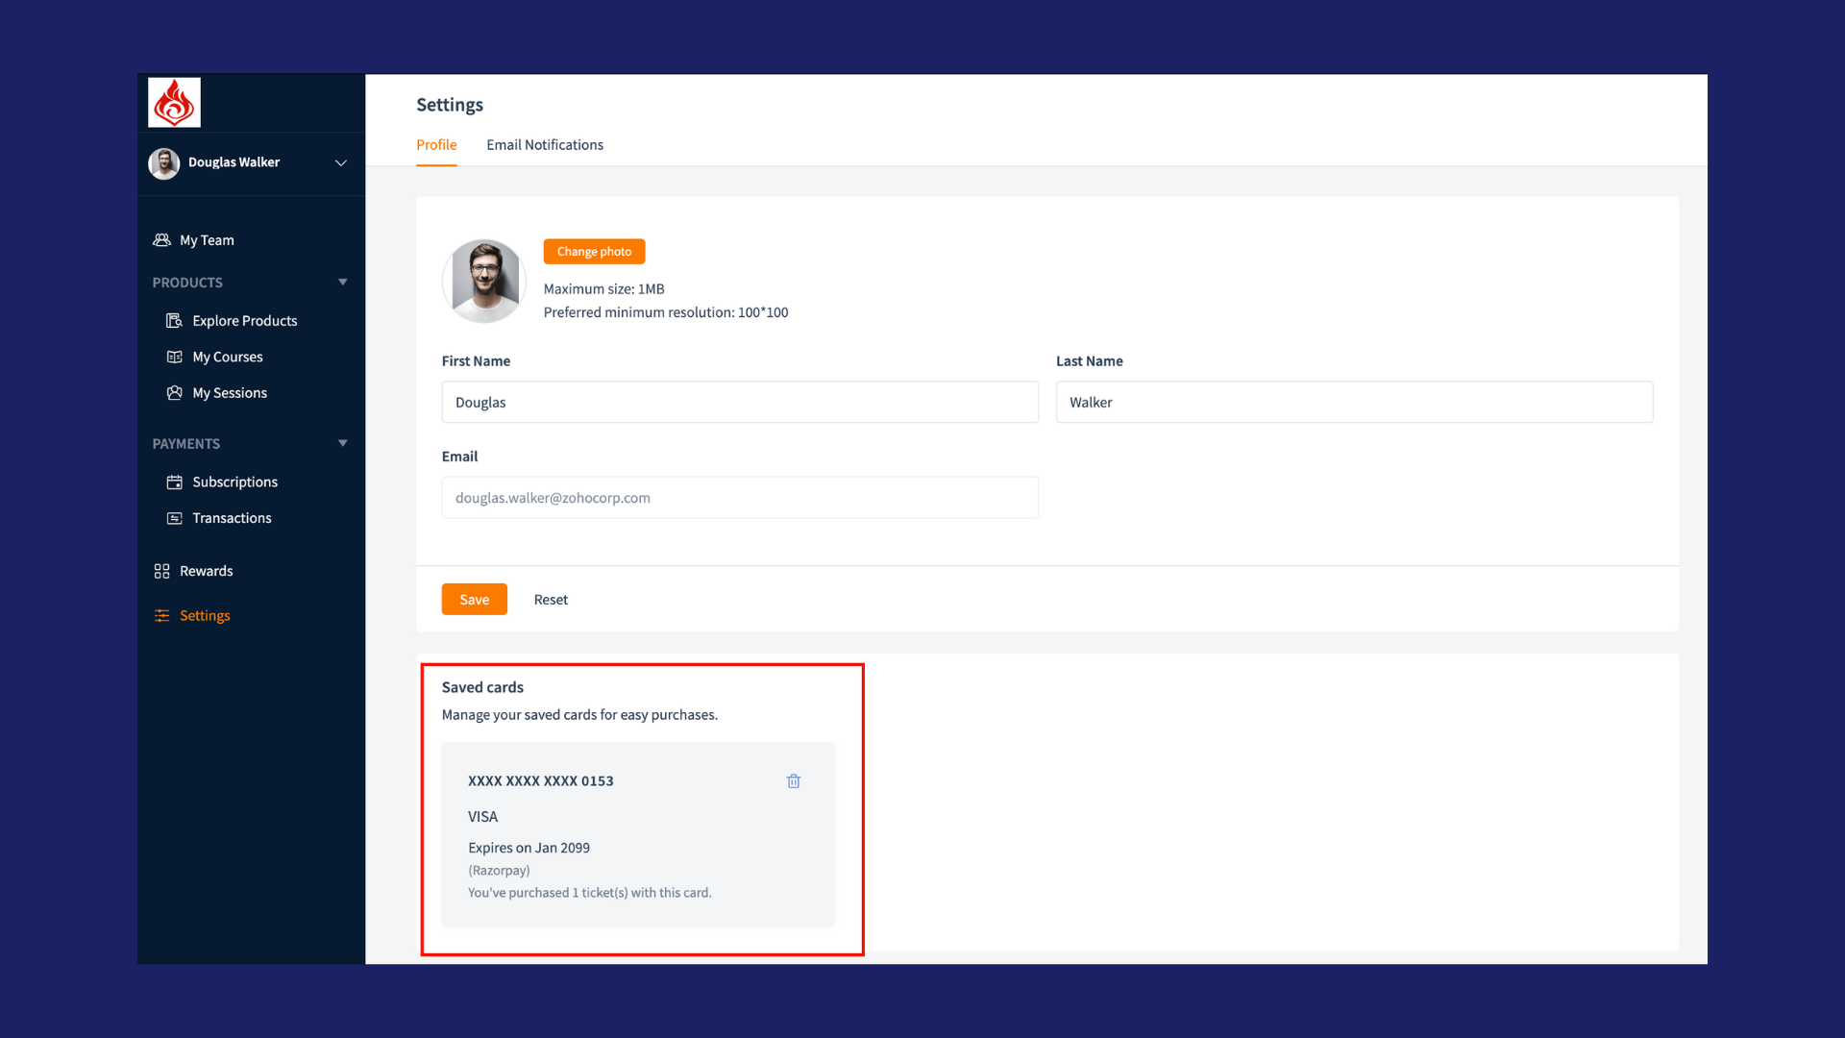Click the Explore Products sidebar icon
Screen dimensions: 1845x1038
coord(174,321)
